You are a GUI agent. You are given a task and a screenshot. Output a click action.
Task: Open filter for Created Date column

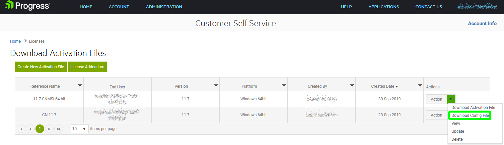coord(420,86)
